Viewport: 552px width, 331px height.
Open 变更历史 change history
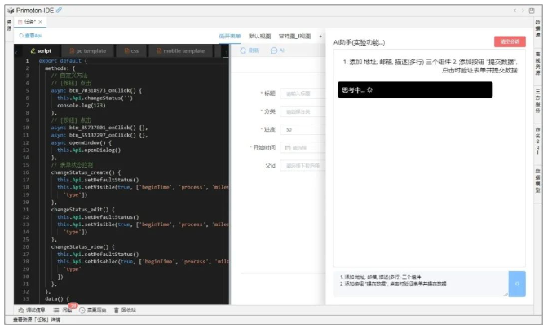[x=93, y=310]
